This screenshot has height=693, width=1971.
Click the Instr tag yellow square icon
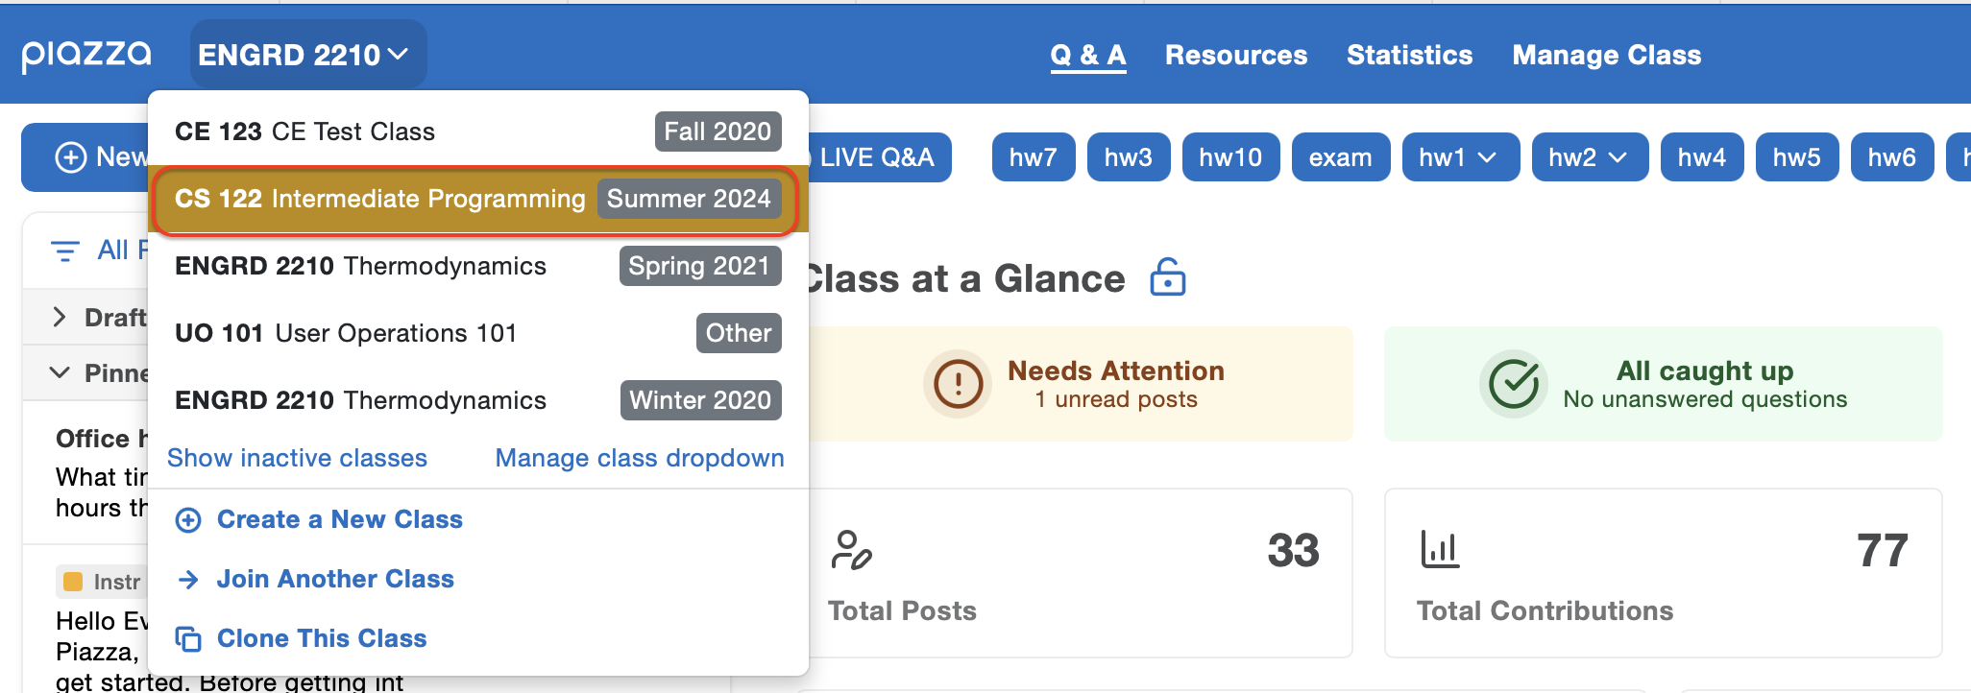click(73, 582)
